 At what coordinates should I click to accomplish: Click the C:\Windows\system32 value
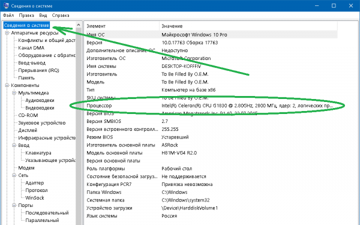coord(185,200)
